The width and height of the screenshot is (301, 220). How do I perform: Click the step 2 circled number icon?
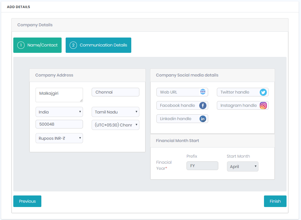[x=73, y=45]
